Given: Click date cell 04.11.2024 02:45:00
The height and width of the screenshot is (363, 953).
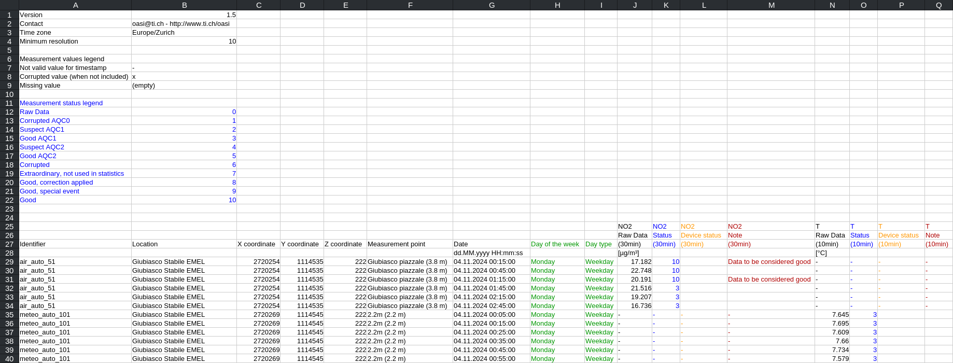Looking at the screenshot, I should [x=492, y=306].
